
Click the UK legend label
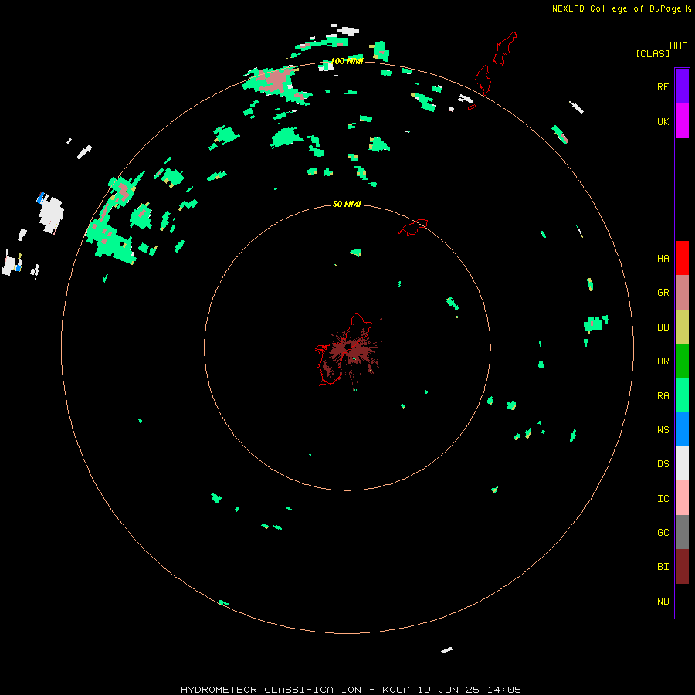coord(663,122)
